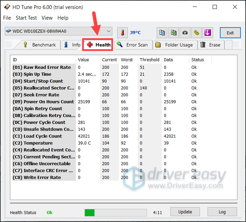Click the copy text to clipboard icon
Image resolution: width=246 pixels, height=222 pixels.
[162, 33]
